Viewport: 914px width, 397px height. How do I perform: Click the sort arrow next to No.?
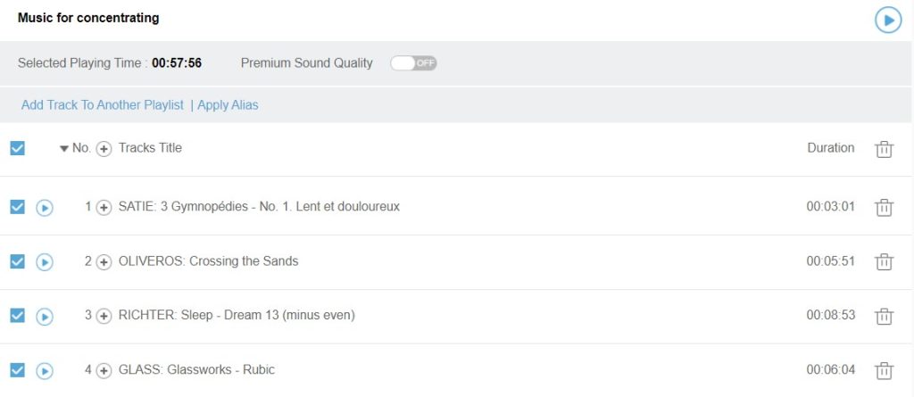pos(63,149)
